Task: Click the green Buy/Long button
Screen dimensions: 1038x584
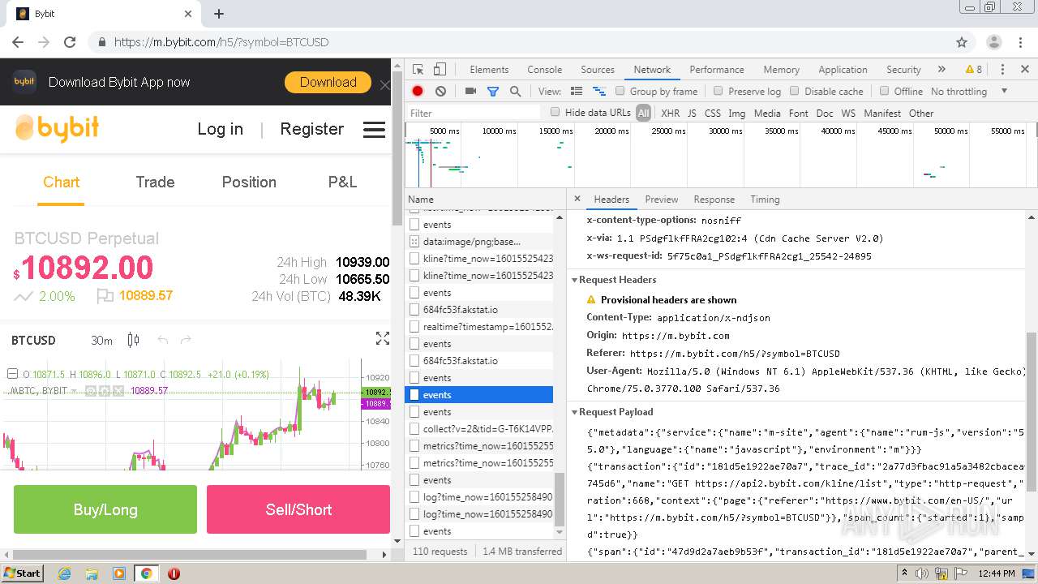Action: pos(105,509)
